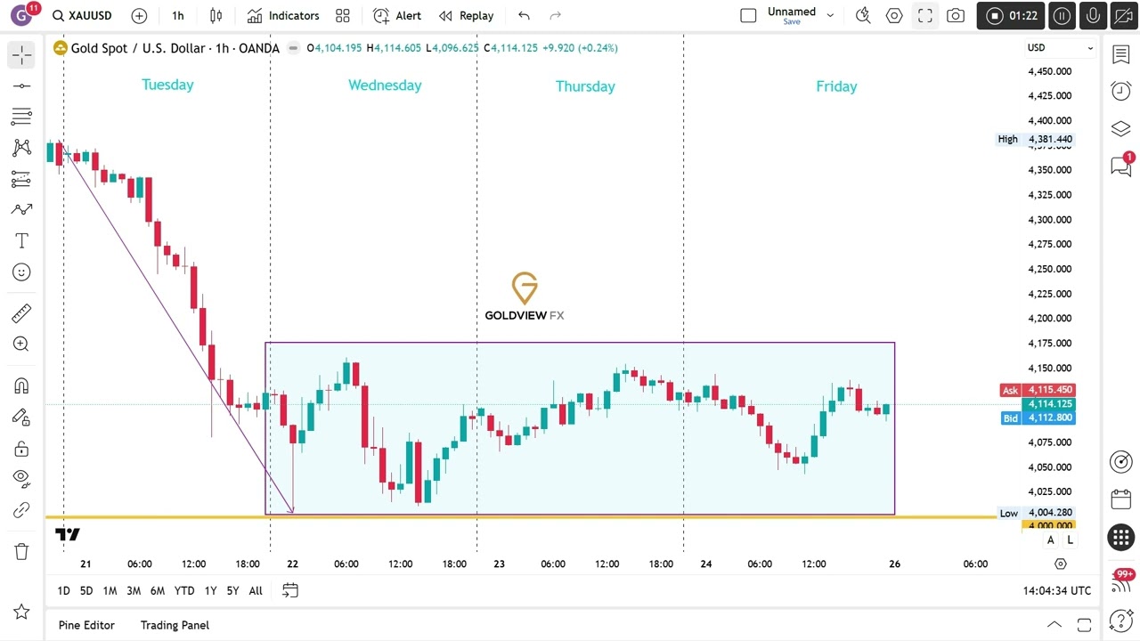Toggle magnet mode for drawings
The height and width of the screenshot is (641, 1140).
[21, 385]
